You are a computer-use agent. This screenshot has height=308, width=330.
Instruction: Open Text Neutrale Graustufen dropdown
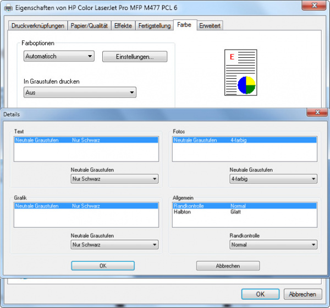(114, 179)
